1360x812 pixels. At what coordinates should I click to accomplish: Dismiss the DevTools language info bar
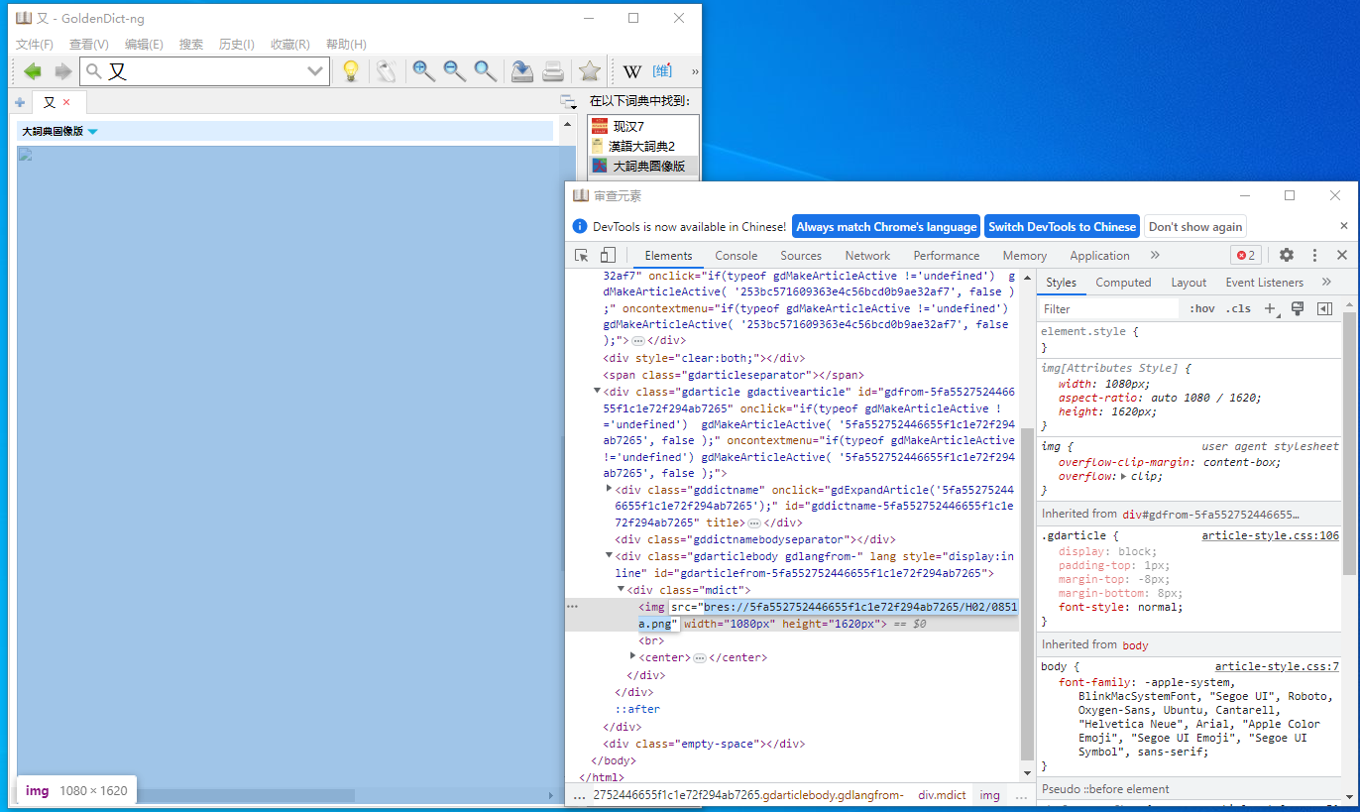(1344, 226)
